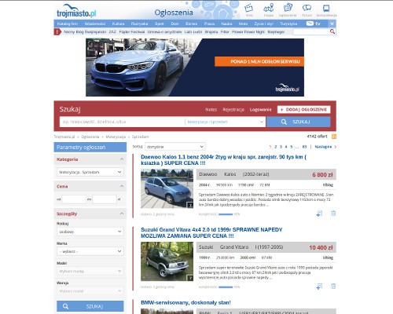Click the Komunikacja bus icon
393x314 pixels.
coord(326,9)
